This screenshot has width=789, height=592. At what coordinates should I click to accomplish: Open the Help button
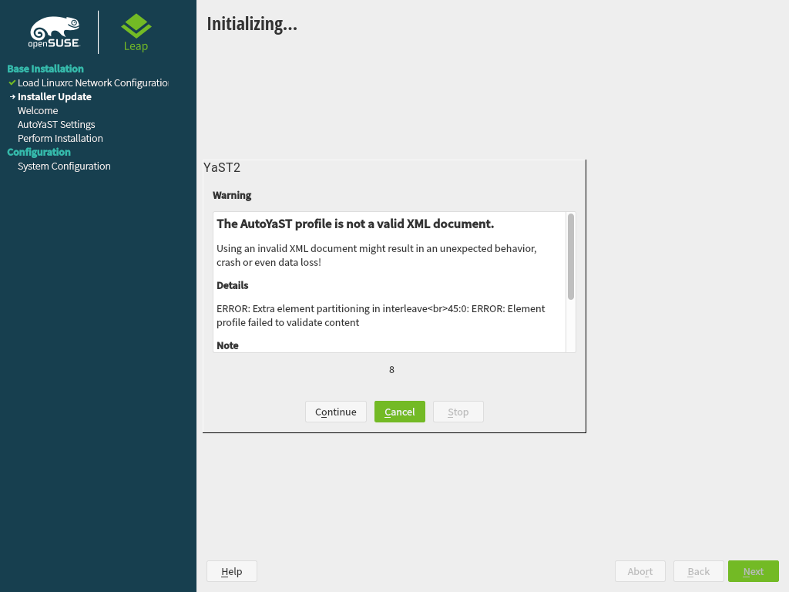231,571
